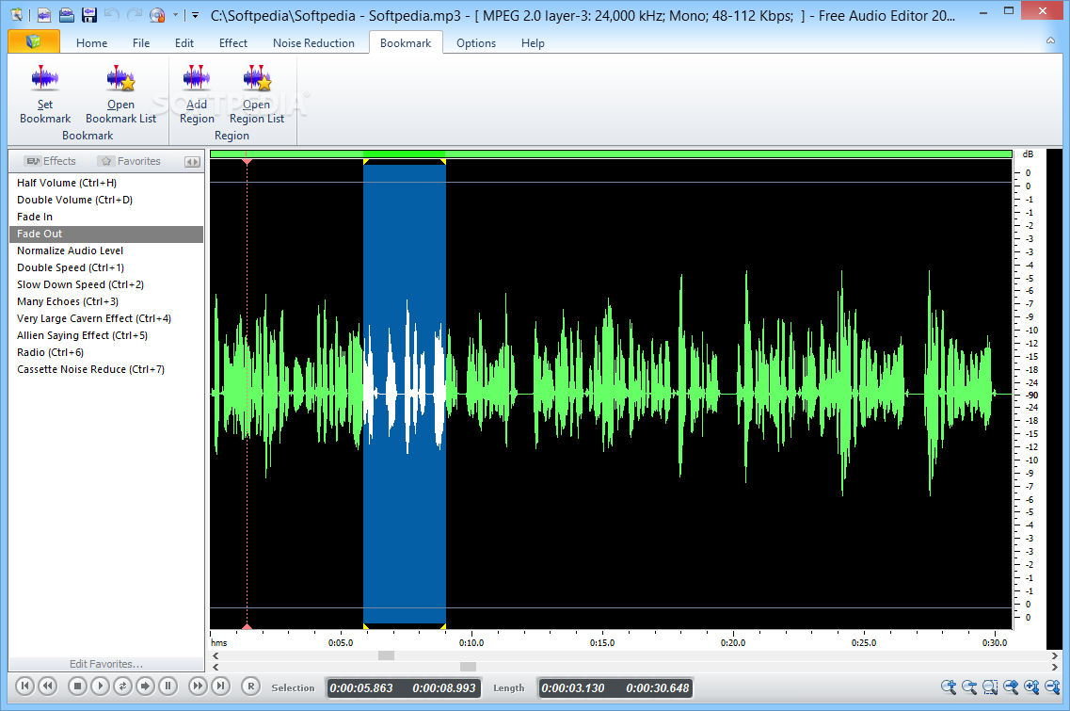Screen dimensions: 1070x711
Task: Open the Noise Reduction tab
Action: pos(314,43)
